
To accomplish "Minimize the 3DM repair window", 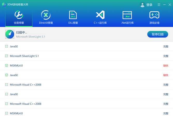I will click(164, 5).
